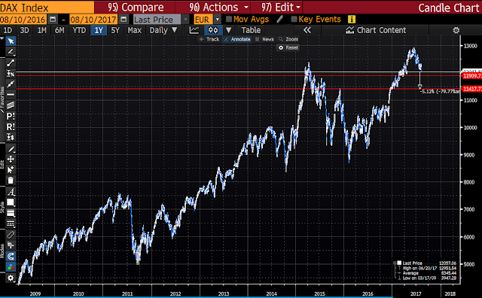This screenshot has height=298, width=482.
Task: Select the 1M time range tab
Action: pyautogui.click(x=41, y=30)
